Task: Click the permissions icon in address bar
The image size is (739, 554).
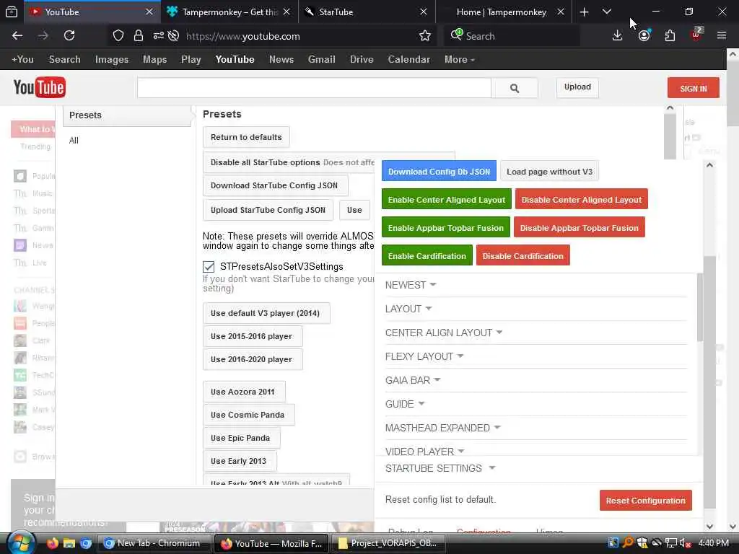Action: [158, 36]
